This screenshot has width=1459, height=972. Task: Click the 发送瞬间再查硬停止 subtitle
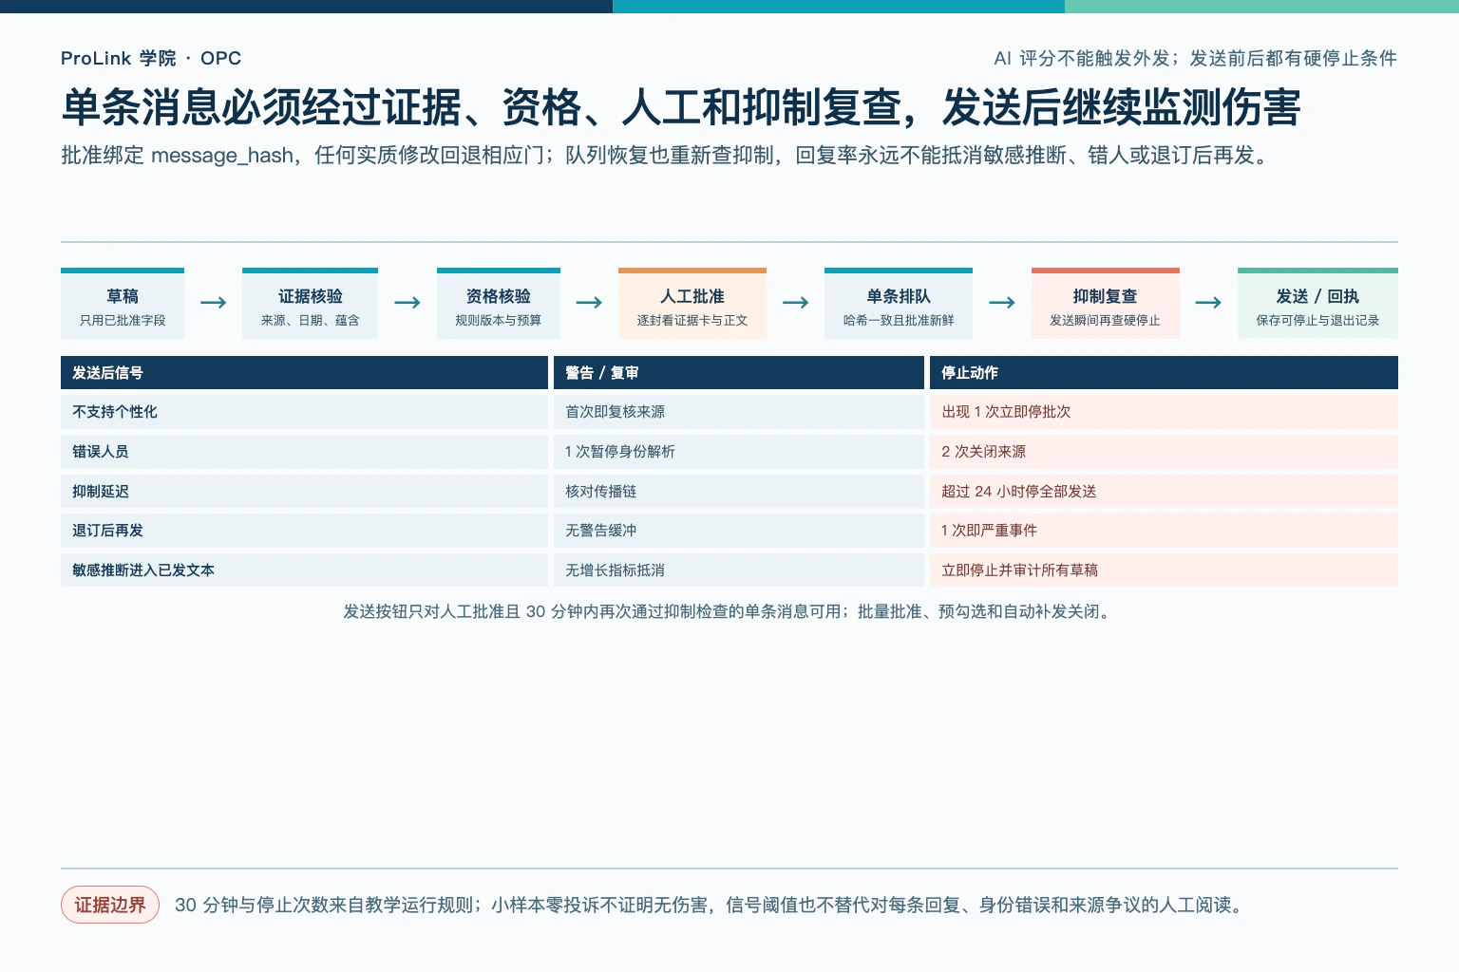click(x=1106, y=321)
